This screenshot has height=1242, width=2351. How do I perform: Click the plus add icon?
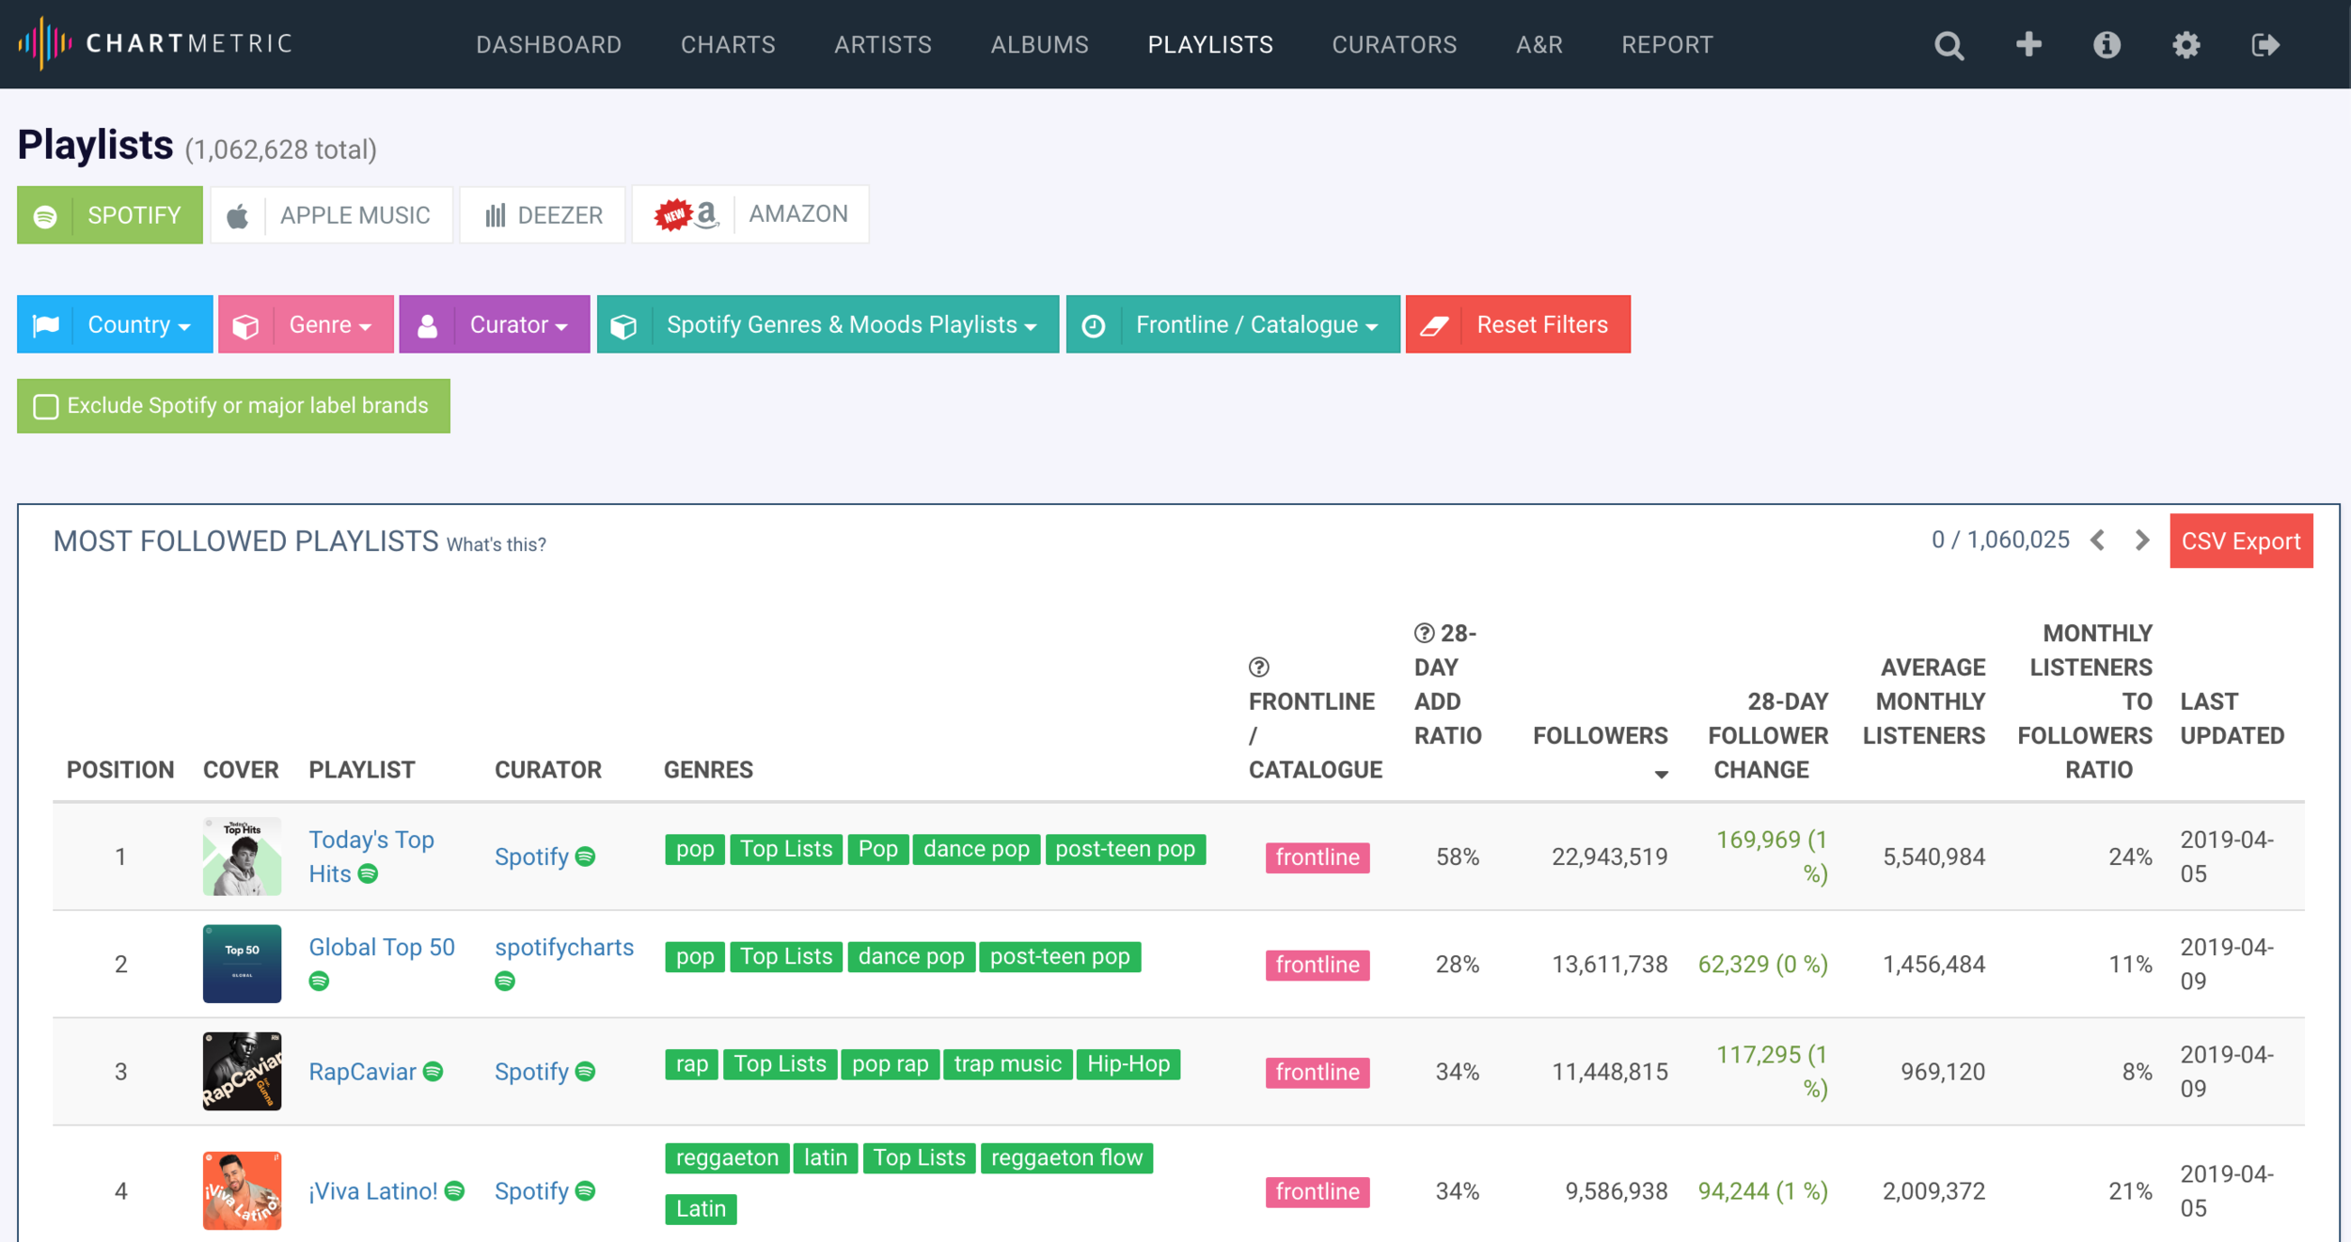click(x=2028, y=44)
